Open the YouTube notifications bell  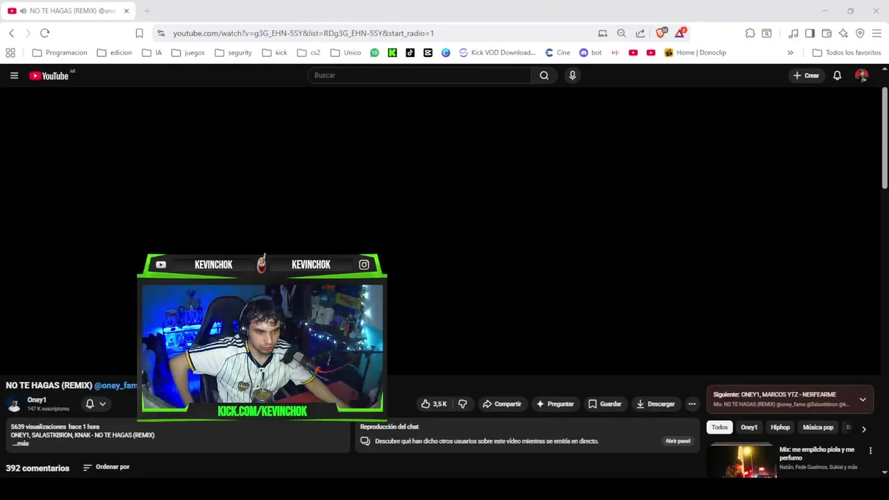(x=837, y=75)
